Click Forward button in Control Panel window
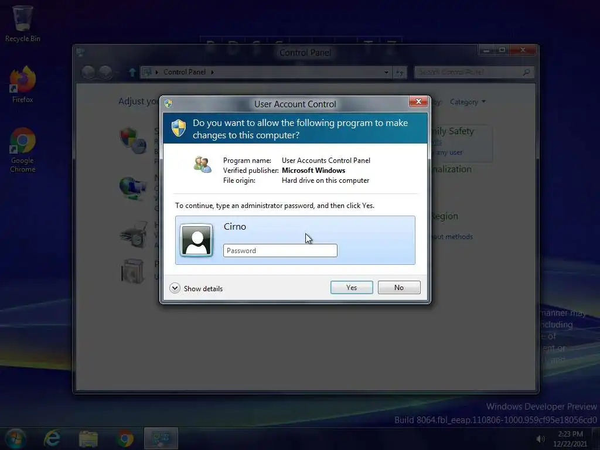The height and width of the screenshot is (450, 600). [x=105, y=72]
